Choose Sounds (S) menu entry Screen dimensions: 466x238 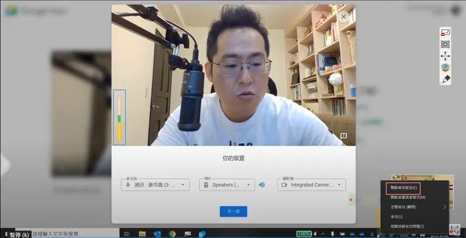click(x=414, y=217)
